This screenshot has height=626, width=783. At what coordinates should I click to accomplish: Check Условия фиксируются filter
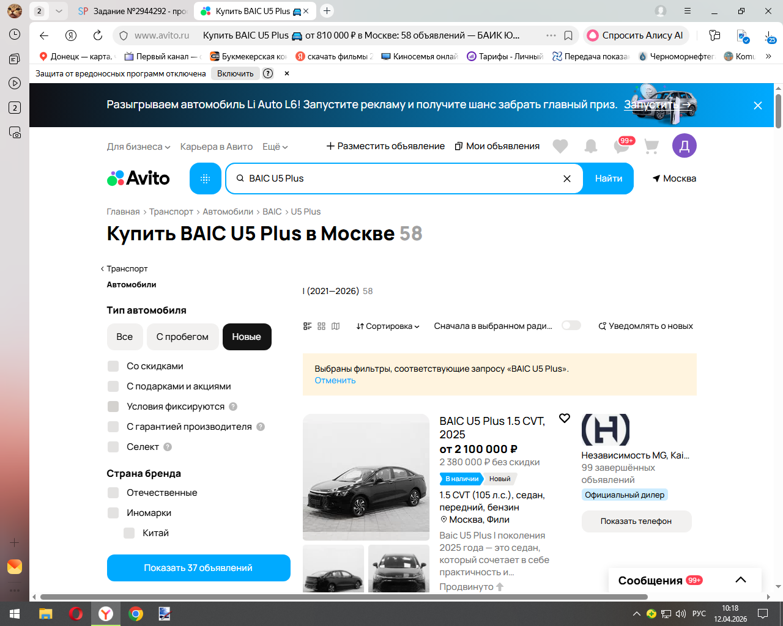pyautogui.click(x=113, y=407)
